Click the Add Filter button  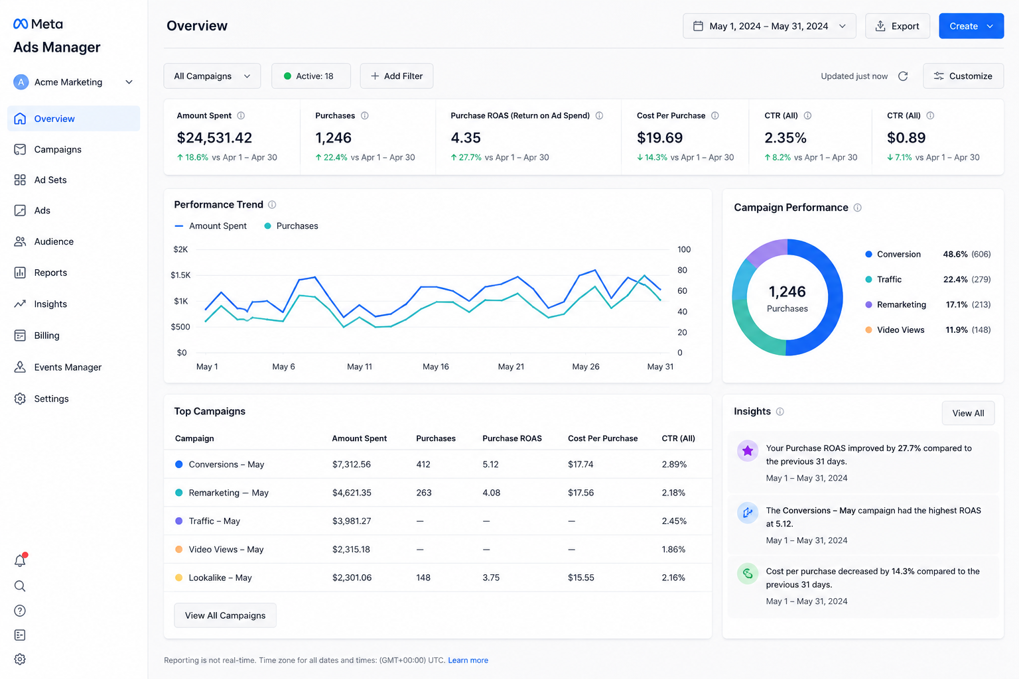pos(397,76)
